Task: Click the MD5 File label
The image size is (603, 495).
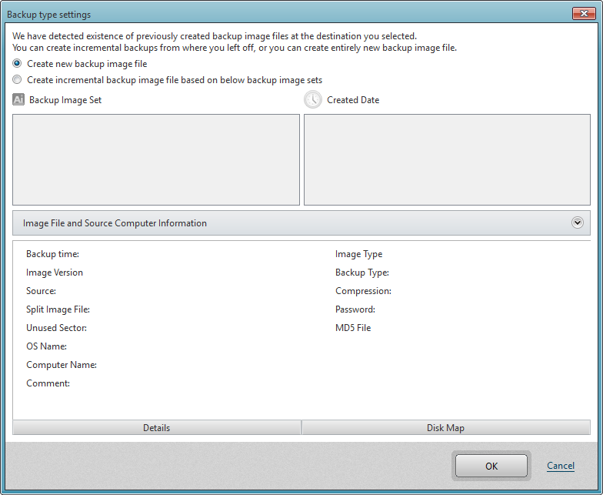Action: pos(353,328)
